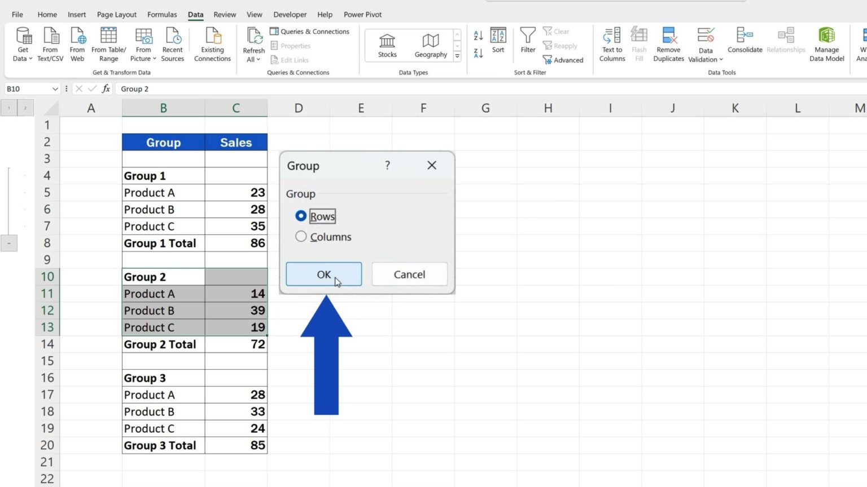Click the Refresh All icon

(254, 36)
